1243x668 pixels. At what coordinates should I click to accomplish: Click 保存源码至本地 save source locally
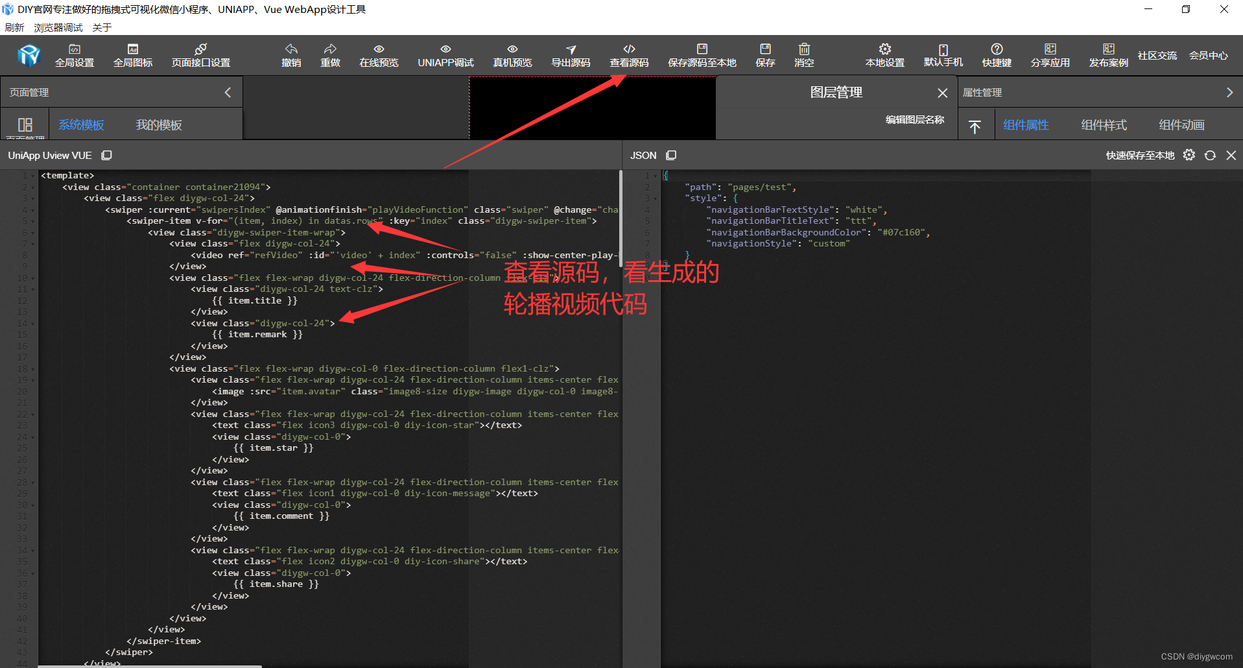tap(702, 56)
